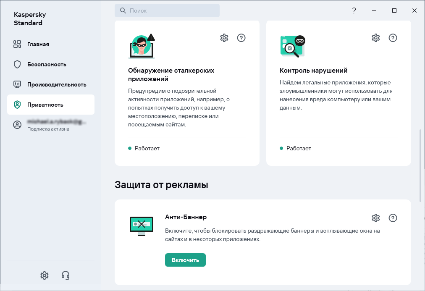Viewport: 425px width, 291px height.
Task: Enable Анти-Баннер with Включить button
Action: 185,260
